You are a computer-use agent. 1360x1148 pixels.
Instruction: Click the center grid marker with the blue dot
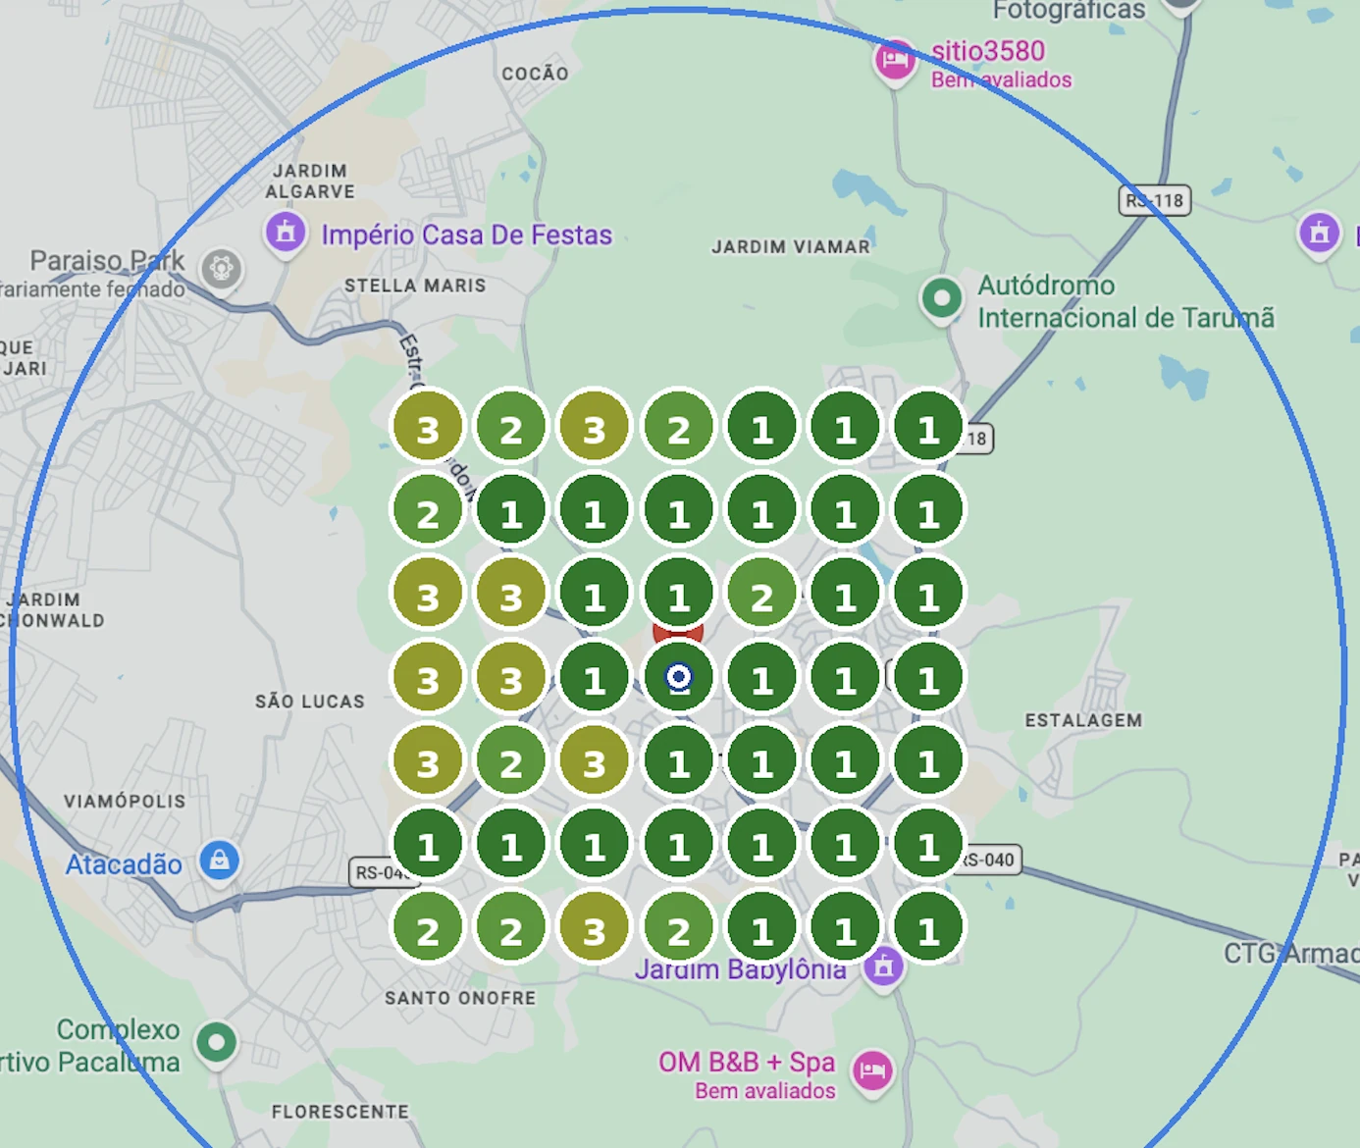[678, 677]
